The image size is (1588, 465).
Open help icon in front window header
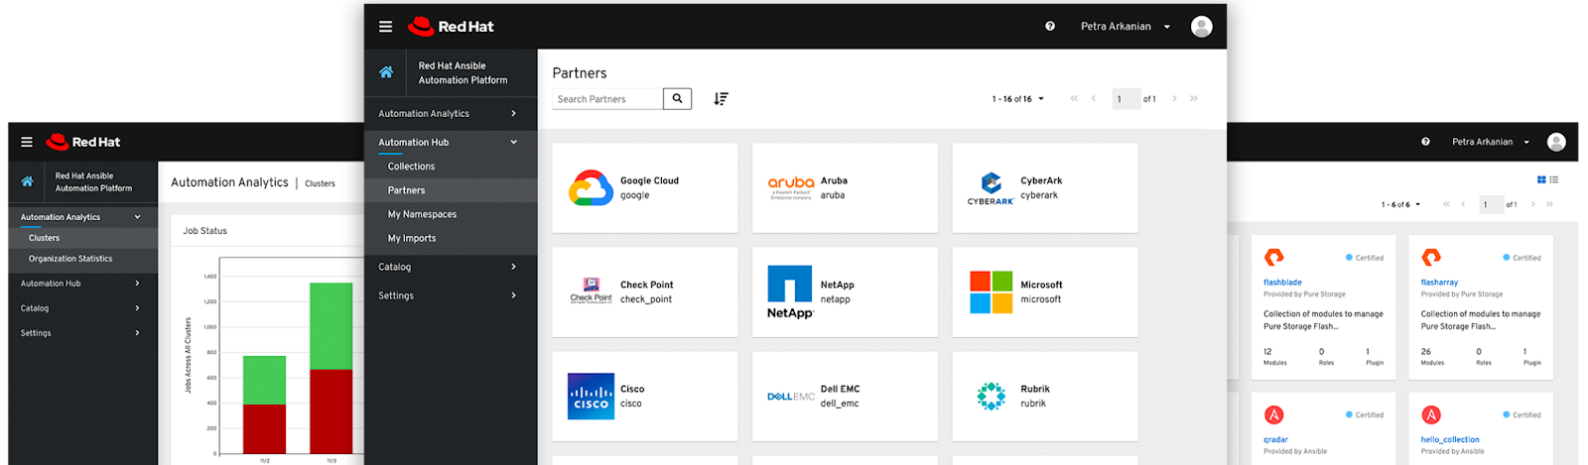(x=1050, y=27)
